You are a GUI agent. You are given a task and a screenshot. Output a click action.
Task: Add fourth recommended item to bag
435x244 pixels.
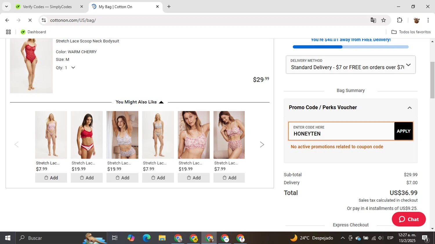(158, 178)
